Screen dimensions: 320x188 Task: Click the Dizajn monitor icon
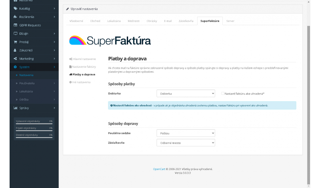(15, 34)
